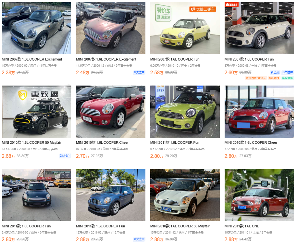Open the silver MINI Excitement photo
The width and height of the screenshot is (297, 243).
point(36,28)
